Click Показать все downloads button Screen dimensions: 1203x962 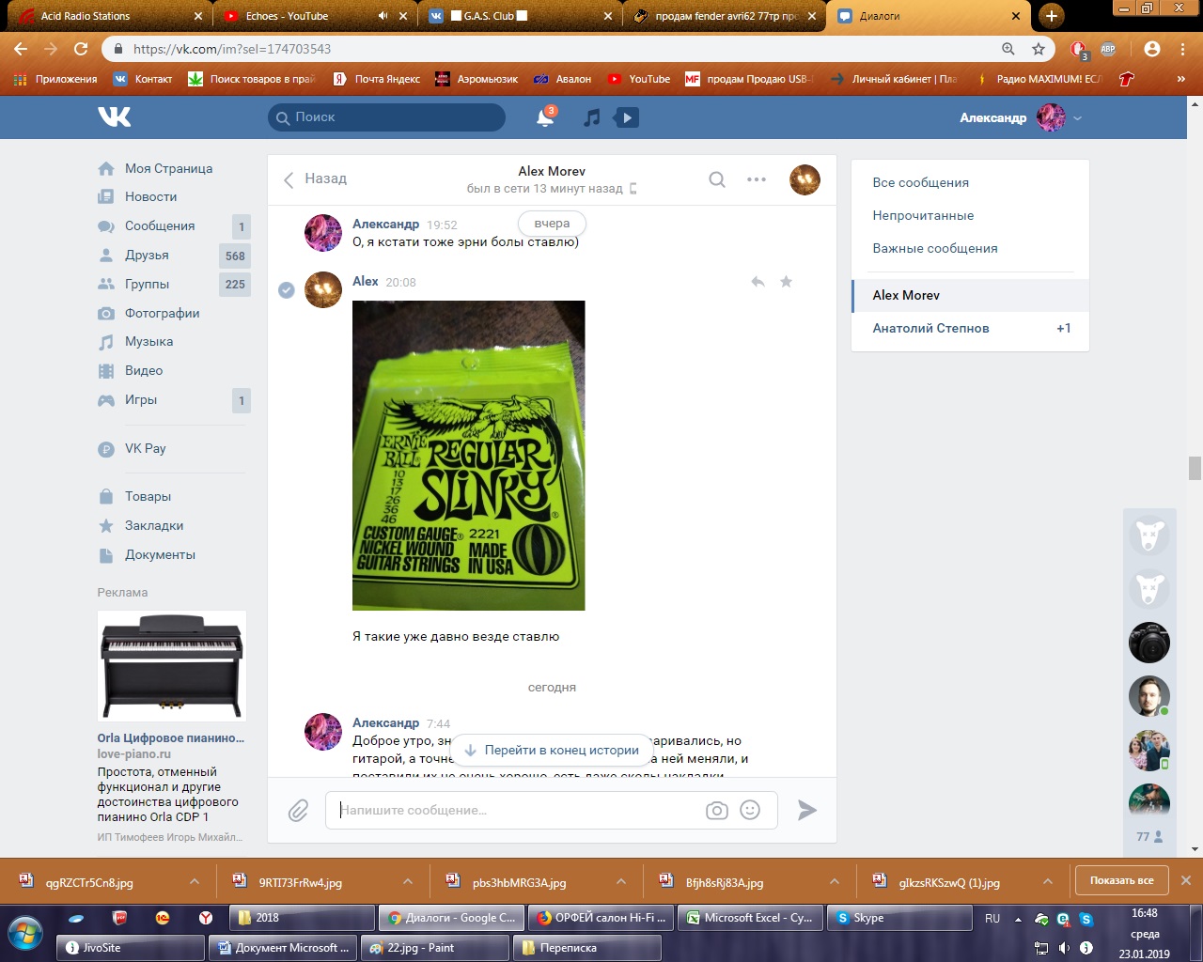coord(1121,881)
